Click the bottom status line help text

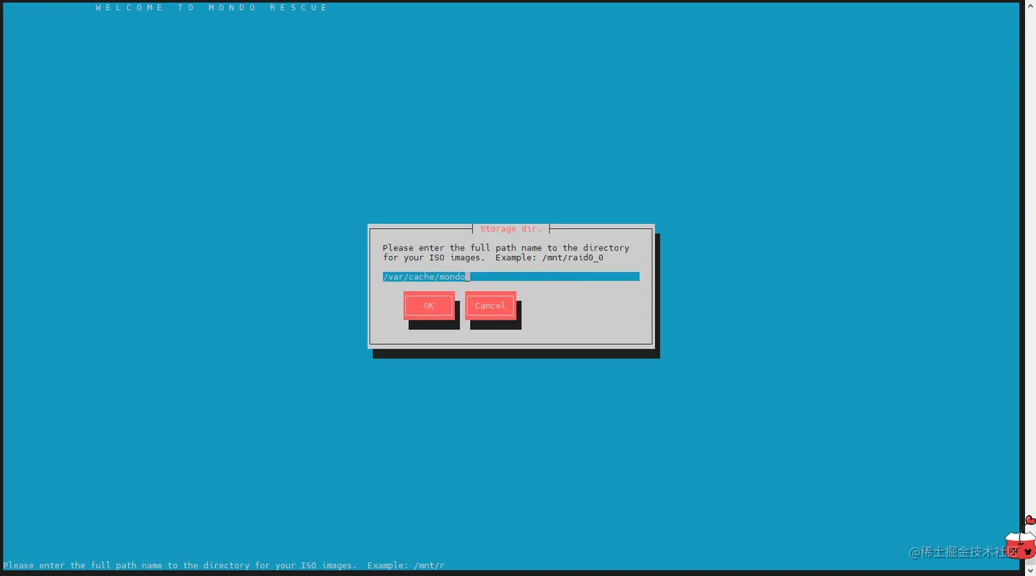(224, 565)
